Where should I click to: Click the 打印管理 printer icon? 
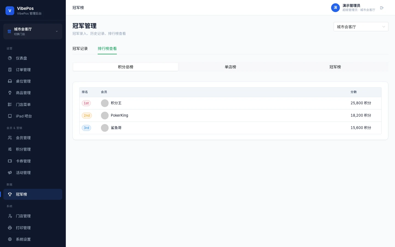10,228
